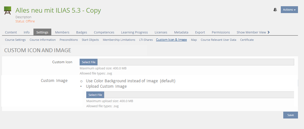Open the Map sub-tab

[x=194, y=40]
